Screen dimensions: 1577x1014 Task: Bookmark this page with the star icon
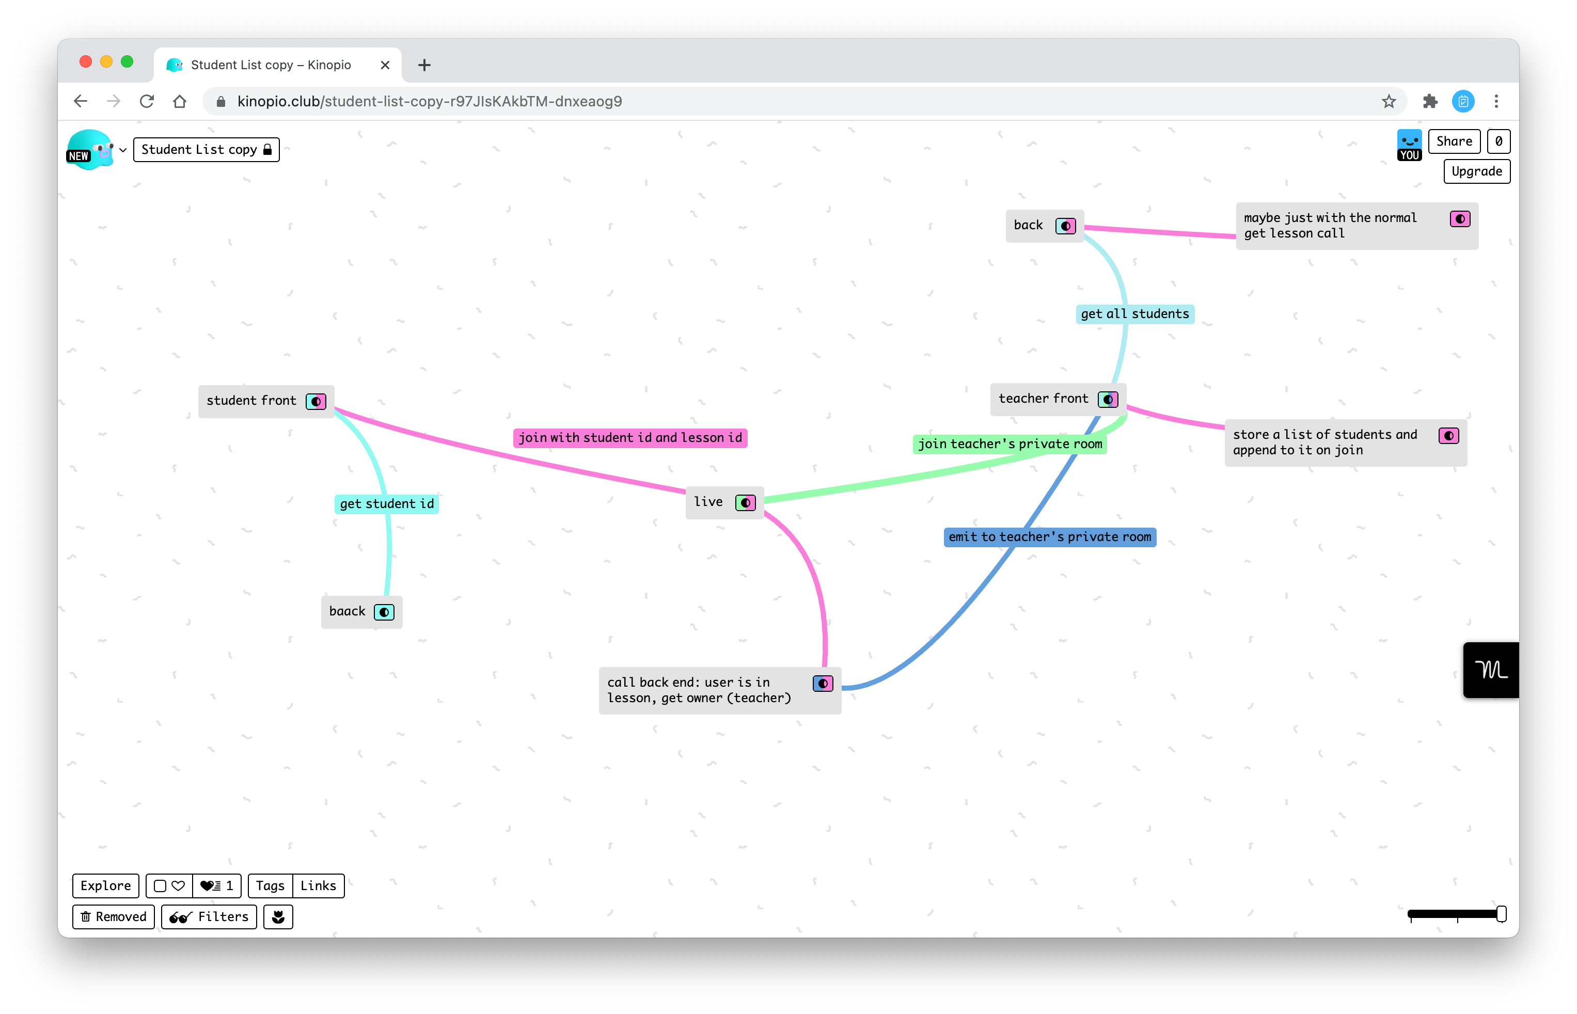[1389, 101]
